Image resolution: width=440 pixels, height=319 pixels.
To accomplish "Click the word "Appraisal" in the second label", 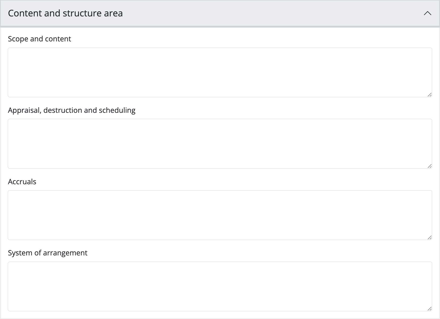I will (x=25, y=110).
